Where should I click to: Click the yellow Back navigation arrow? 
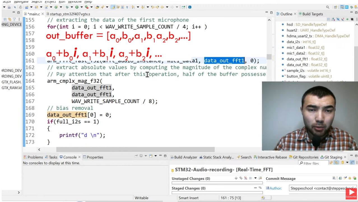point(162,7)
